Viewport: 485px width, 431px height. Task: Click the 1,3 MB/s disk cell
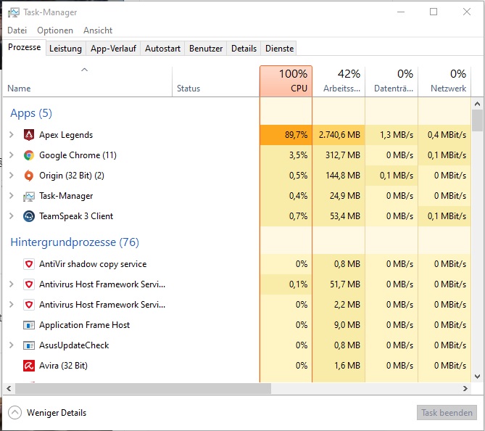coord(391,135)
